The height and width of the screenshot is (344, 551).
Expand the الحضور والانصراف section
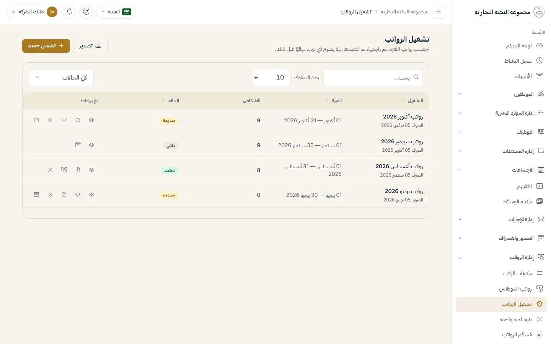tap(501, 239)
